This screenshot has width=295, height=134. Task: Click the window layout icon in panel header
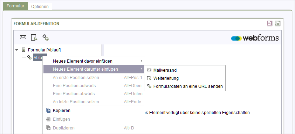click(277, 23)
